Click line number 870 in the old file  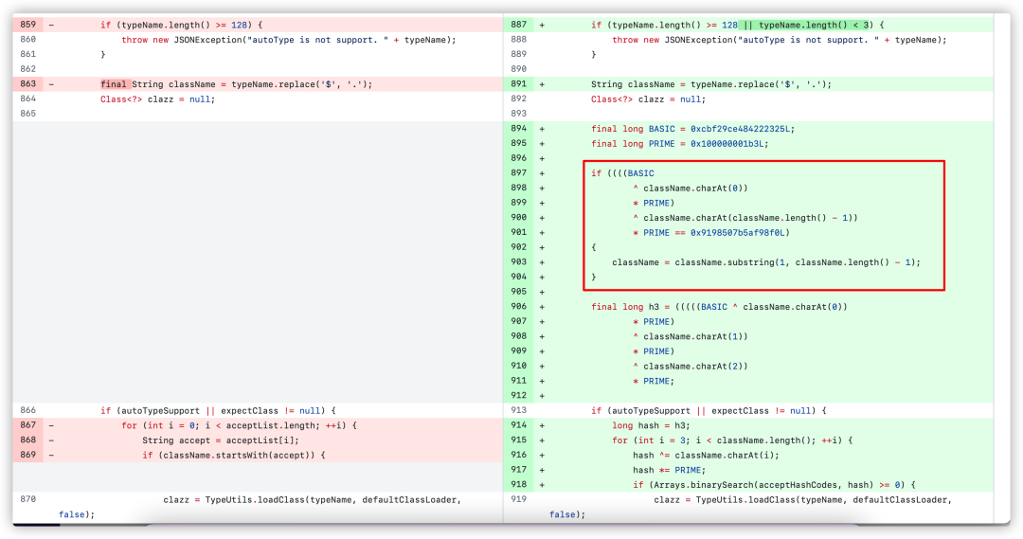[x=28, y=499]
